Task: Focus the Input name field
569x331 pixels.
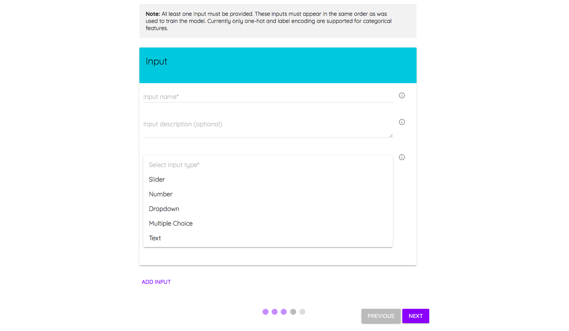Action: (x=268, y=97)
